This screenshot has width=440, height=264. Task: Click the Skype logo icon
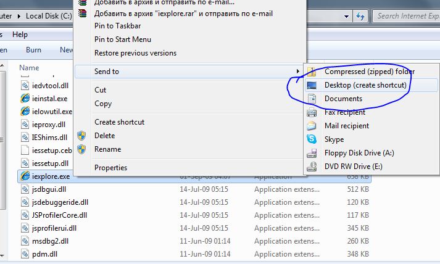312,139
